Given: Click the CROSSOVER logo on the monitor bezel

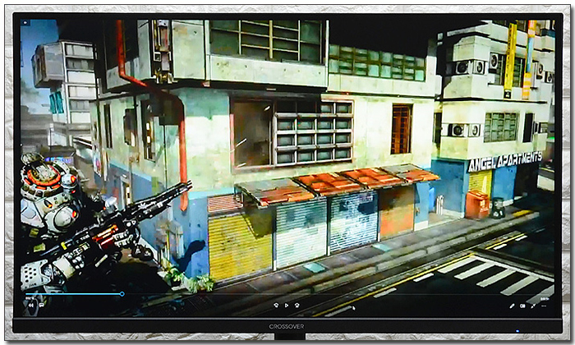Looking at the screenshot, I should click(287, 325).
